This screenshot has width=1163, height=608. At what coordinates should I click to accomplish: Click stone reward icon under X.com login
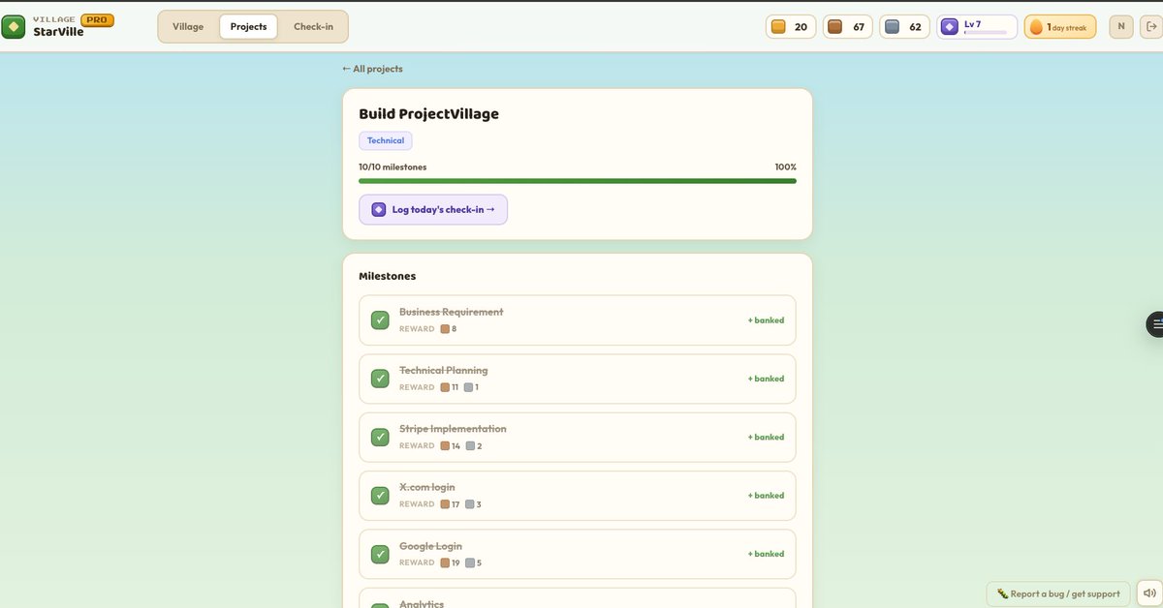(470, 504)
